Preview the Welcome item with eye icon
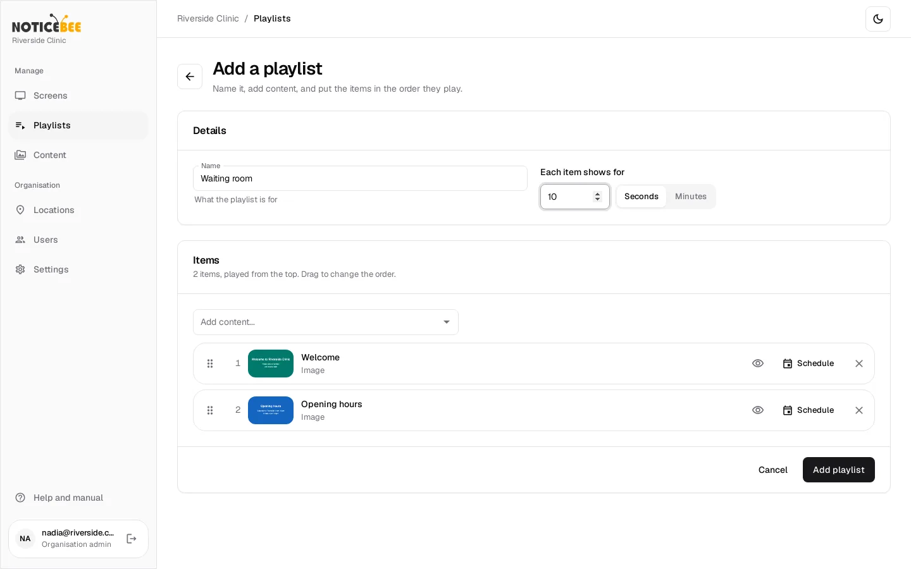The height and width of the screenshot is (569, 911). (758, 364)
